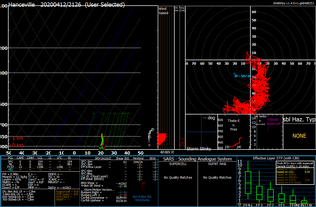Click the Classic Supercell label
Image resolution: width=316 pixels, height=207 pixels.
pyautogui.click(x=273, y=121)
